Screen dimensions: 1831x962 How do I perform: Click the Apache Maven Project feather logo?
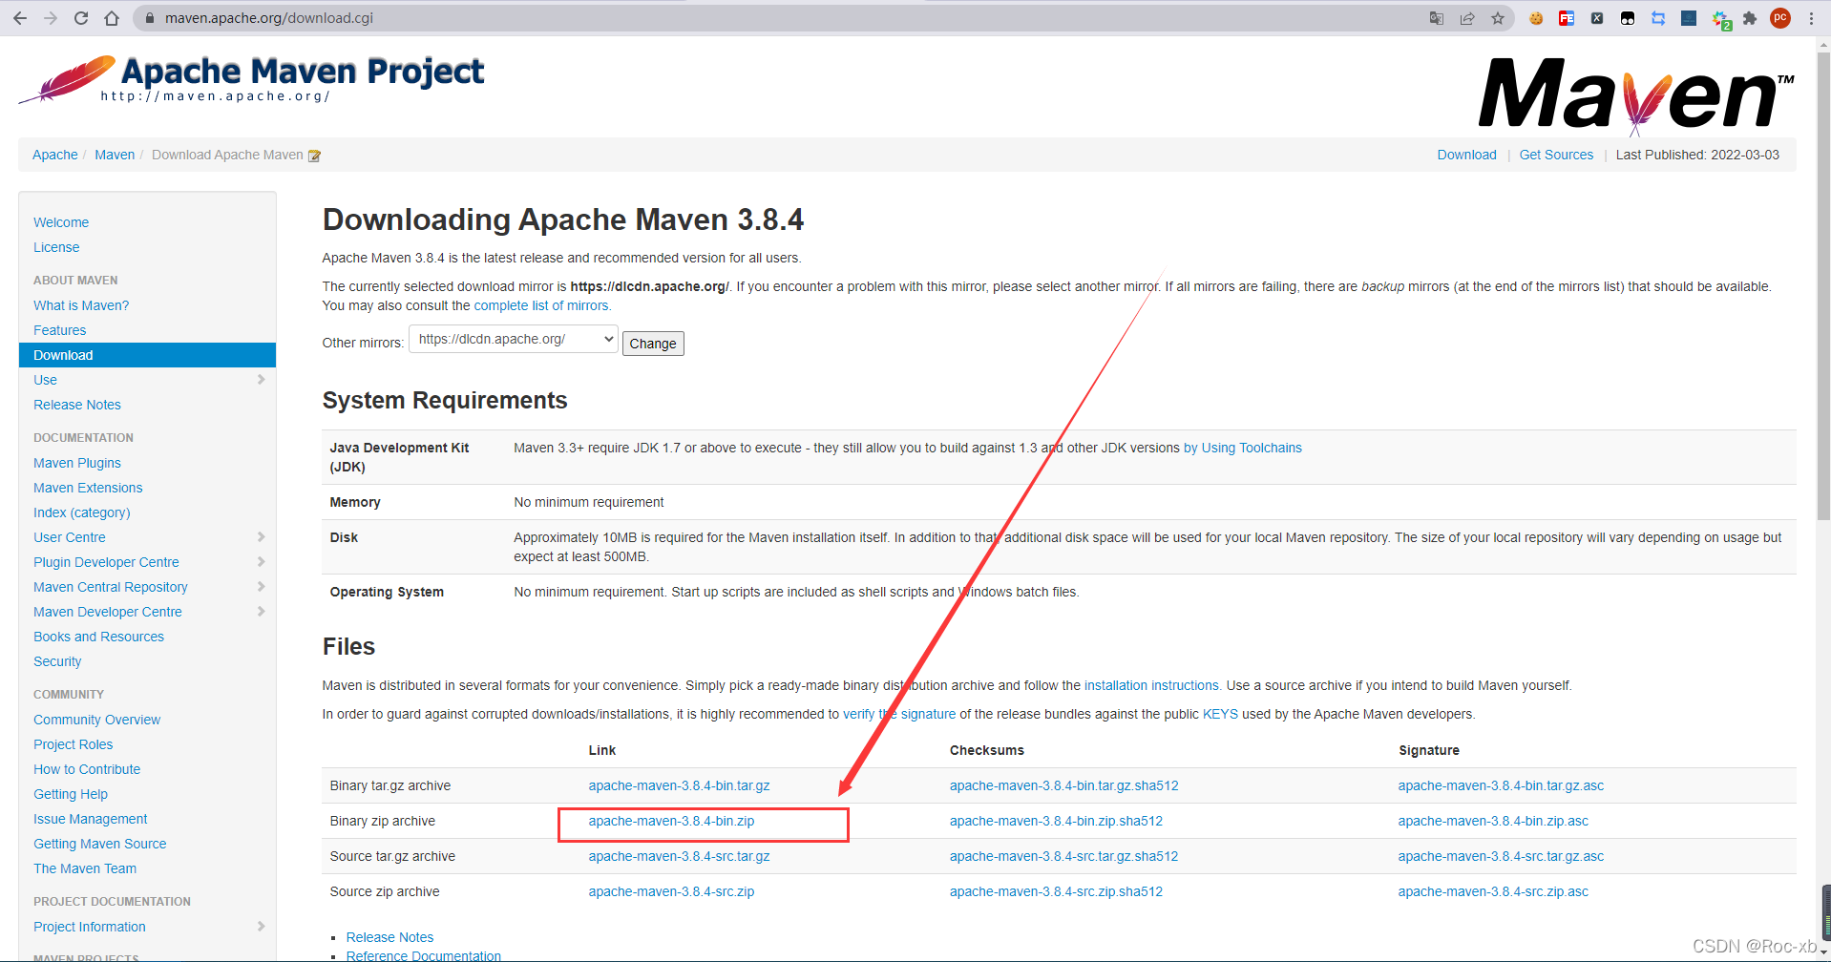[x=251, y=79]
